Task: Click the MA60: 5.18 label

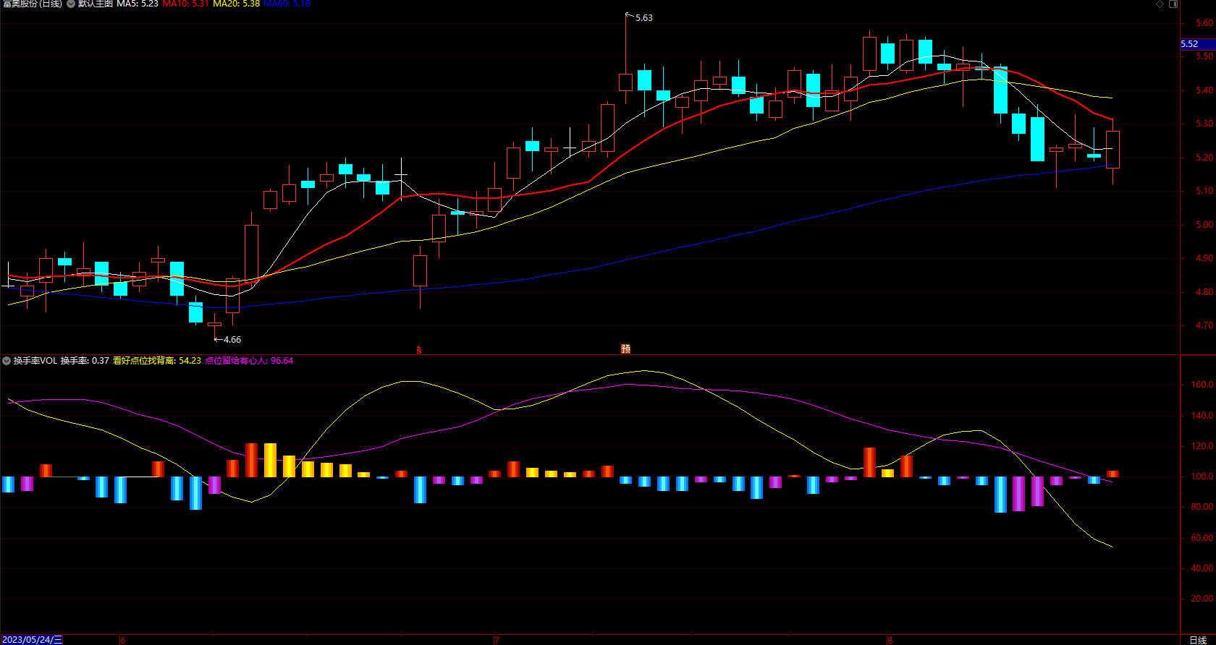Action: click(x=287, y=4)
